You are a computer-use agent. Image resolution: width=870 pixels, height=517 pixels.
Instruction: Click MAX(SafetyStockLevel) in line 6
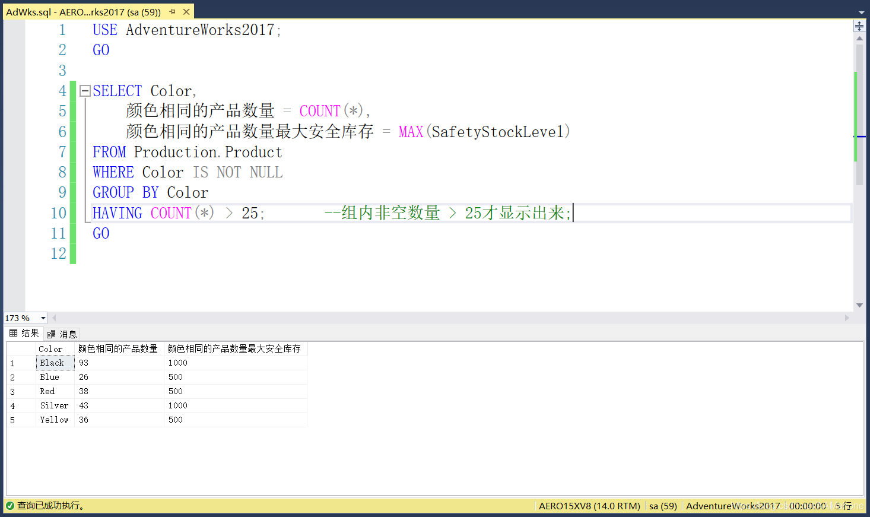click(x=484, y=131)
